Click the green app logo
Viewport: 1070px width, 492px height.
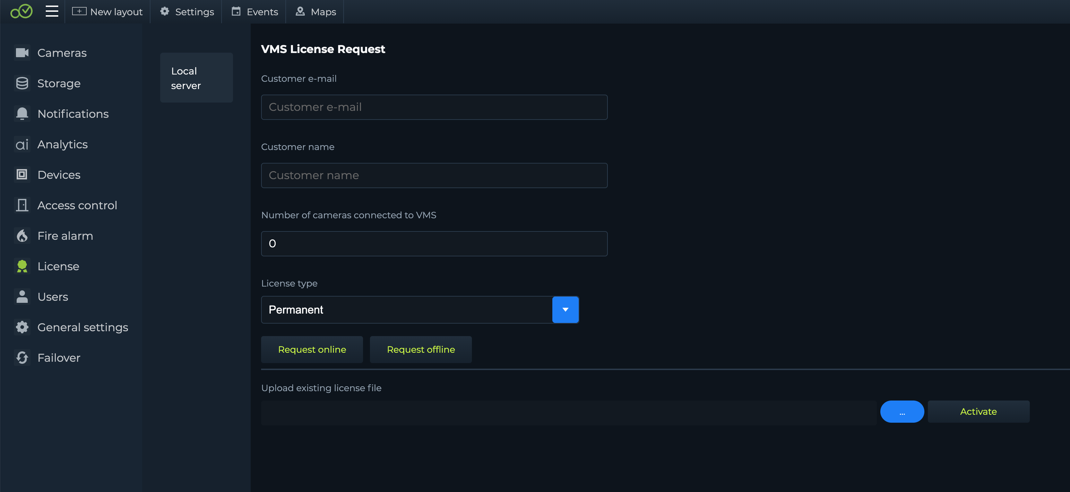pos(21,11)
